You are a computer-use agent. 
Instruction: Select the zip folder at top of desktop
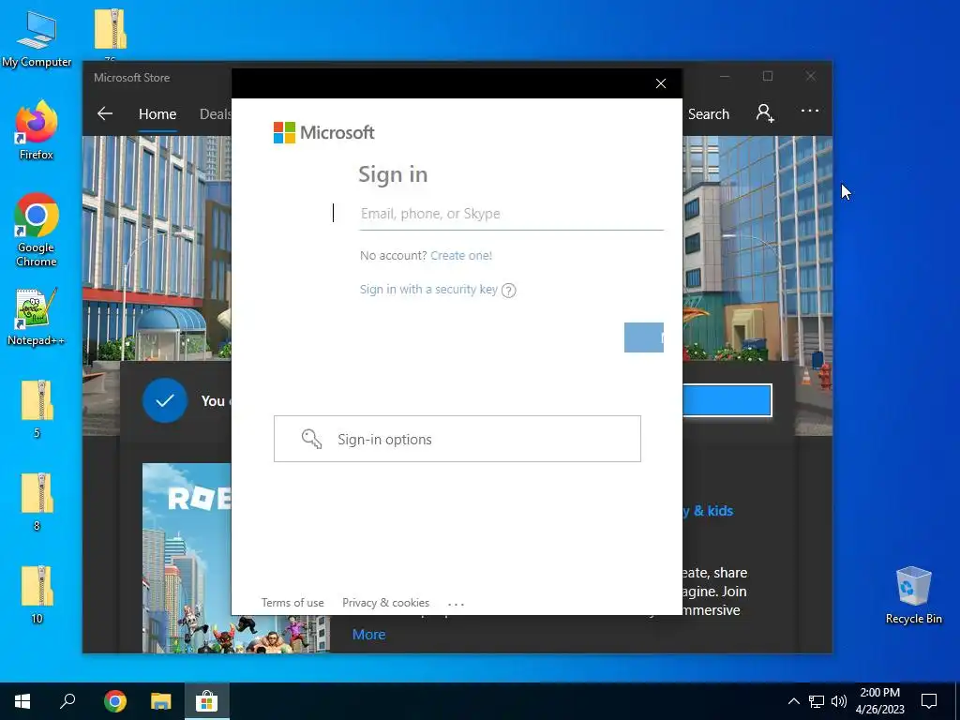pos(111,31)
